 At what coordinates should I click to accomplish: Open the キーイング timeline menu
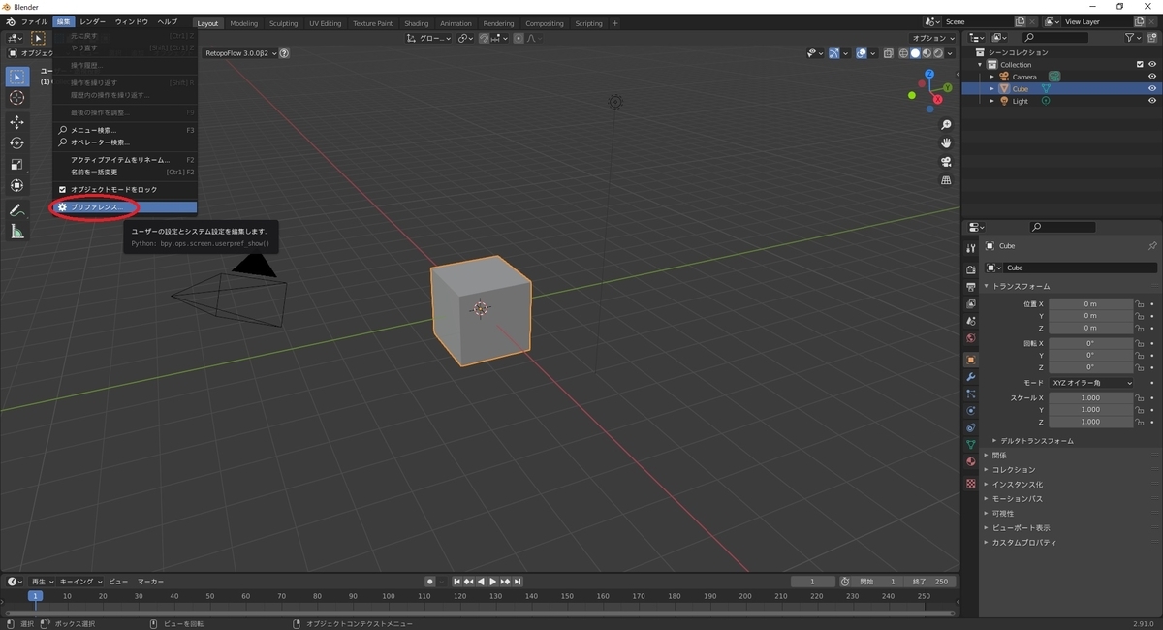click(x=79, y=582)
